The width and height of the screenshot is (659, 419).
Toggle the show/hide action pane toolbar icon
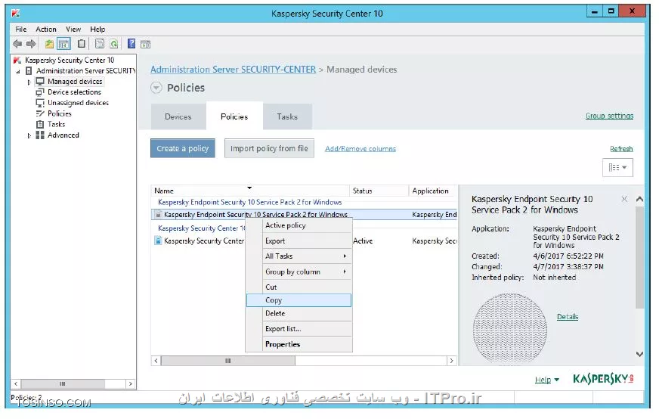coord(145,44)
